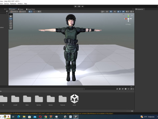Screen dimensions: 158x119
Task: Open the Window menu
Action: point(20,4)
